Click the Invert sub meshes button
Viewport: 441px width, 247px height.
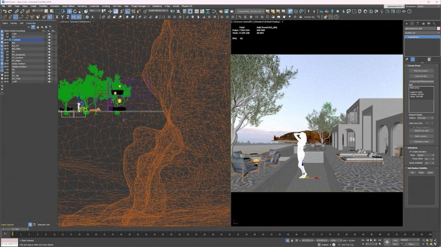click(x=430, y=172)
